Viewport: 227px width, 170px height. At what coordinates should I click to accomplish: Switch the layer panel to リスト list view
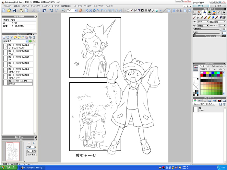point(30,34)
